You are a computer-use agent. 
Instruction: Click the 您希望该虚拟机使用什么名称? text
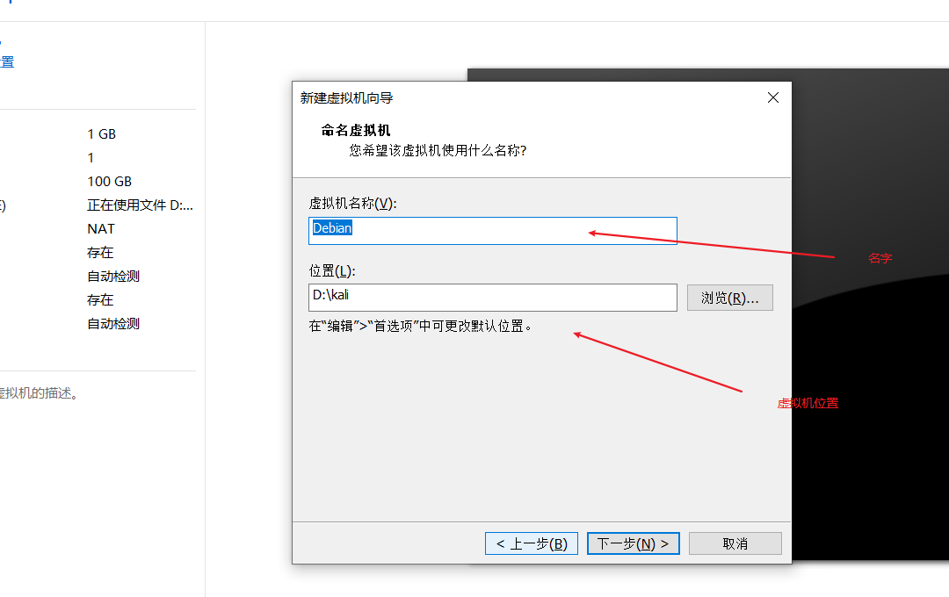coord(438,150)
